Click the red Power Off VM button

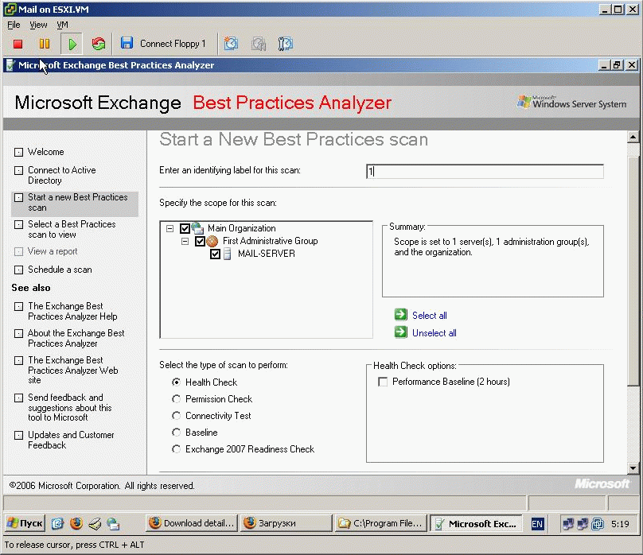18,44
